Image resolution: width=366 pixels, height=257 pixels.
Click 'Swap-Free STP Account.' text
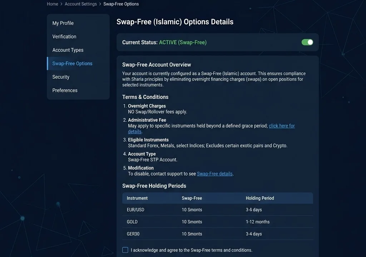[x=153, y=160]
